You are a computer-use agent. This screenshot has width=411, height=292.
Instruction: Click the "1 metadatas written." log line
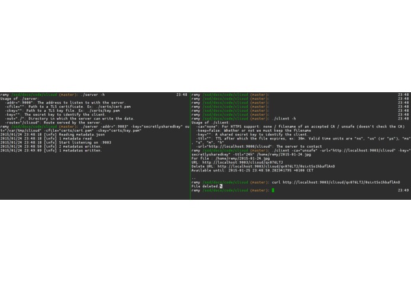click(51, 151)
